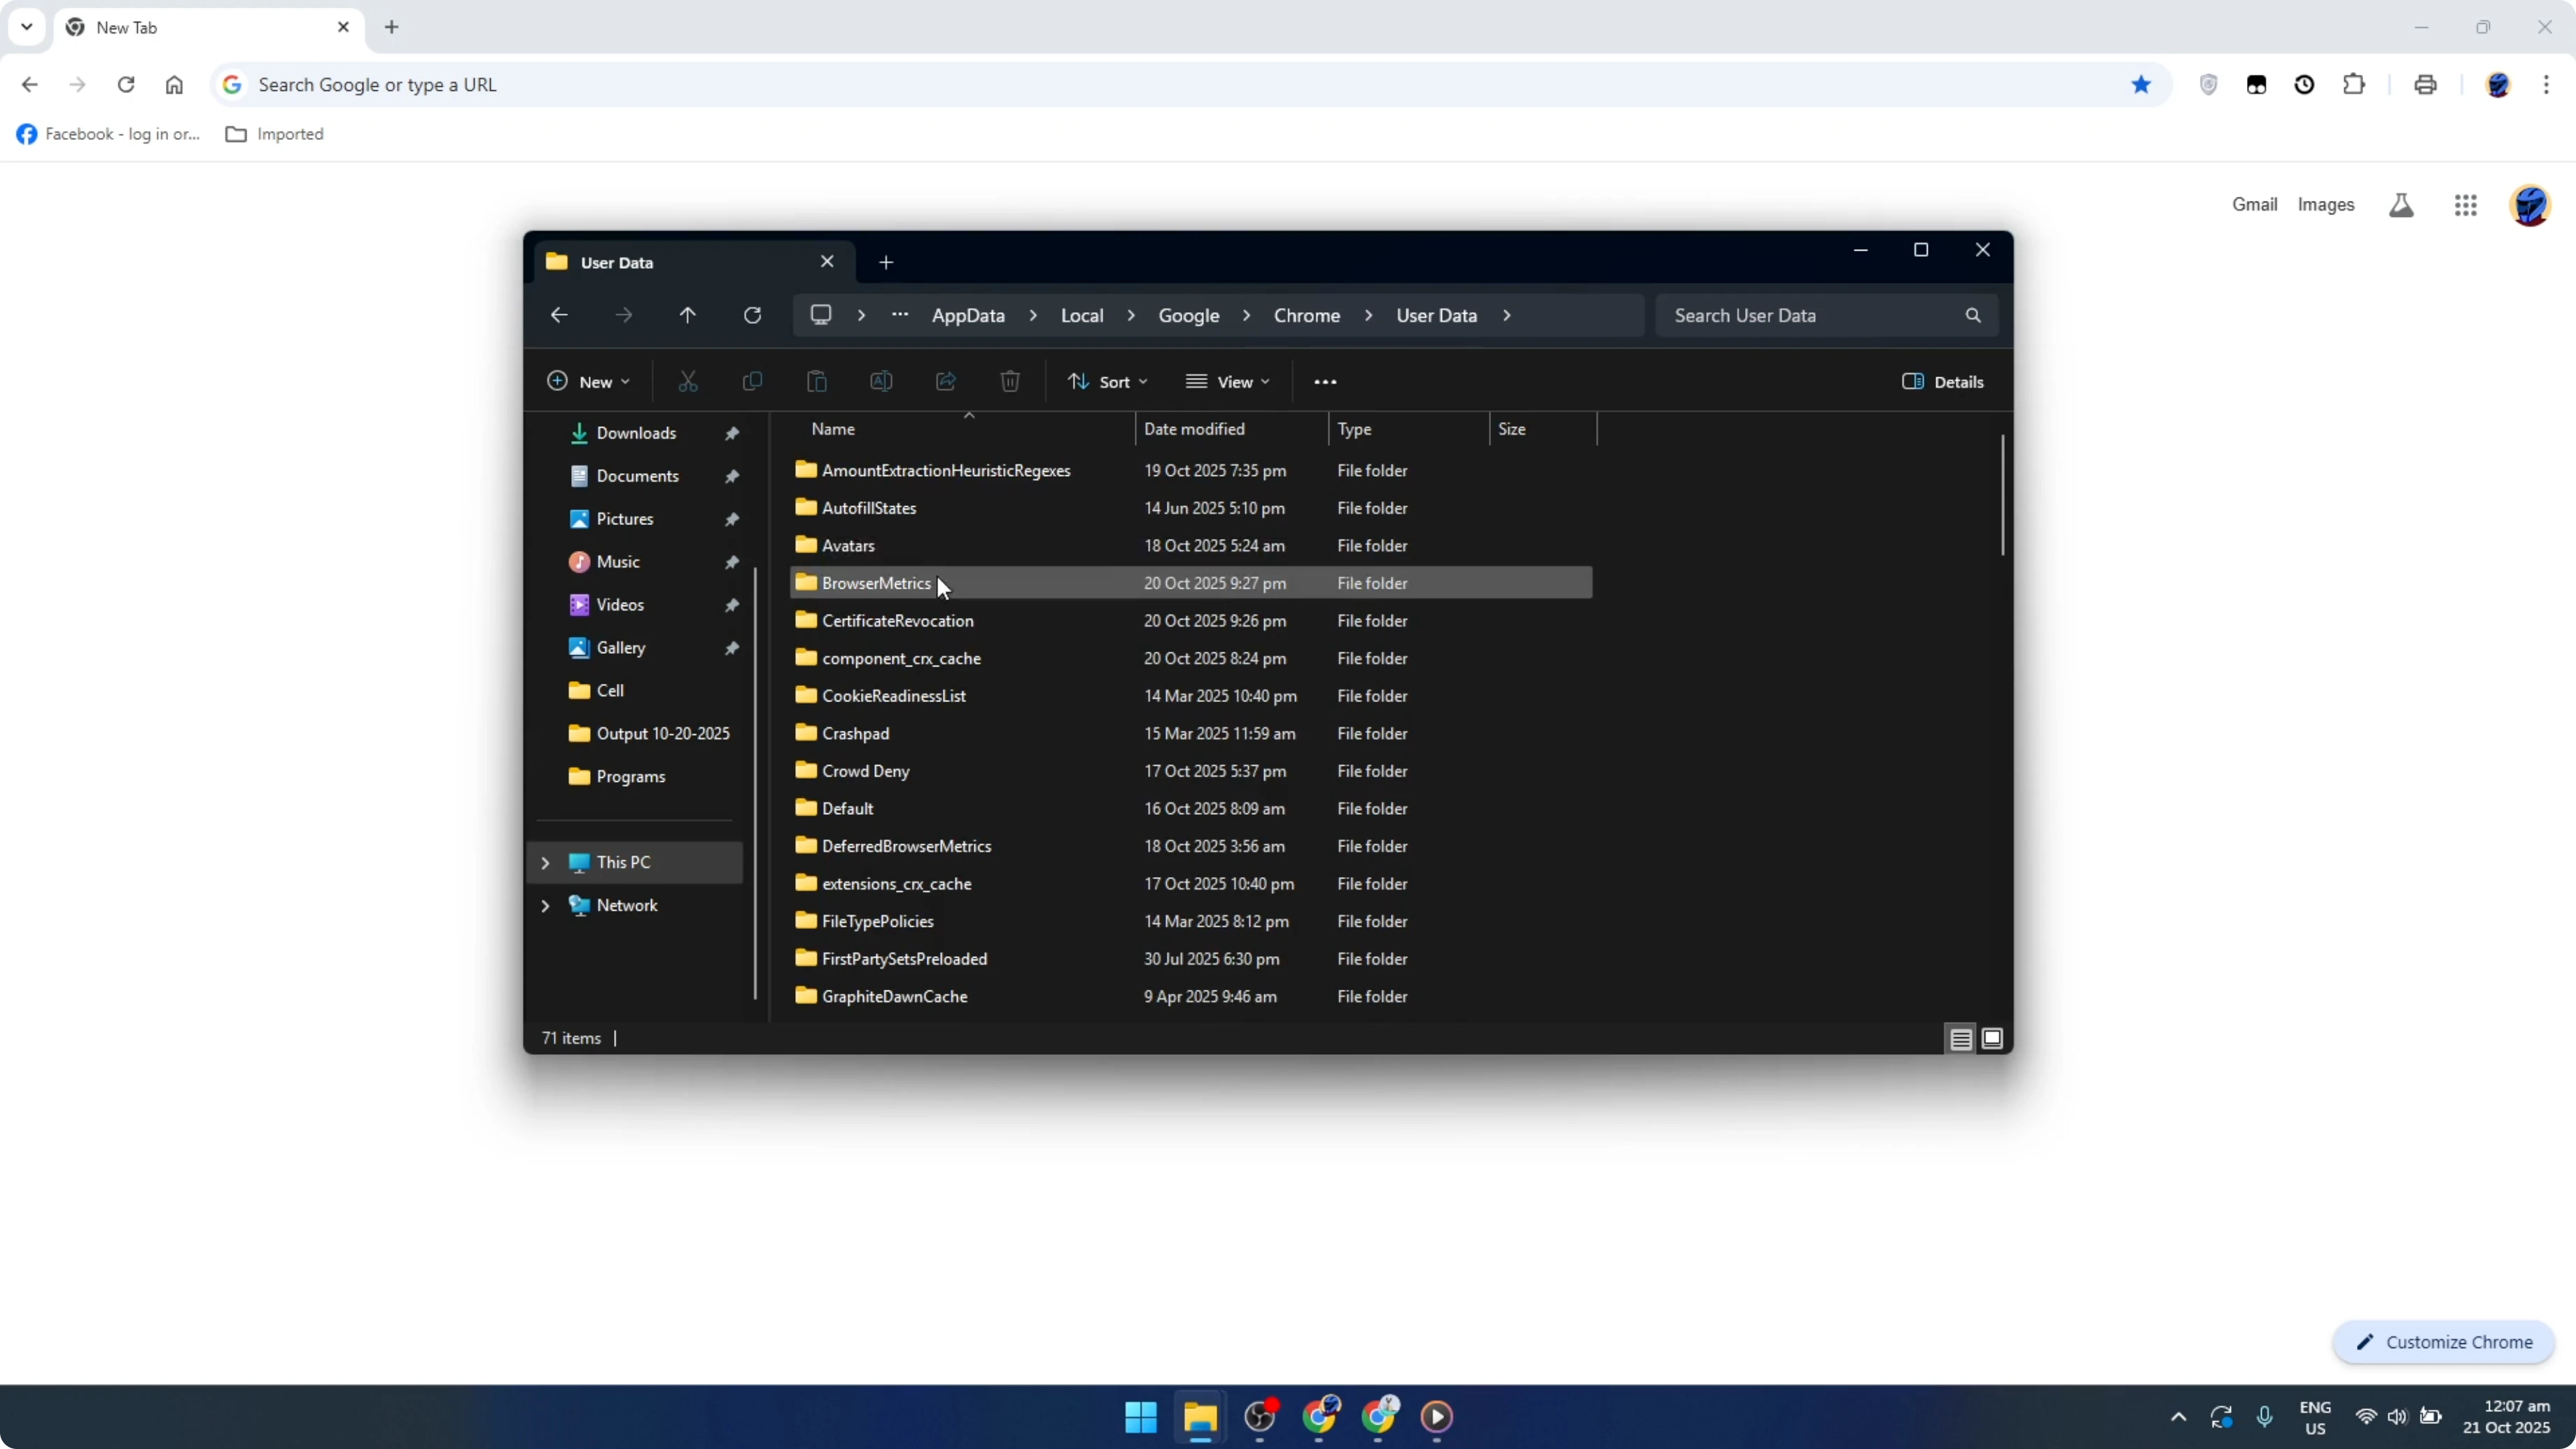The height and width of the screenshot is (1449, 2576).
Task: Open the New dropdown in Explorer
Action: point(589,382)
